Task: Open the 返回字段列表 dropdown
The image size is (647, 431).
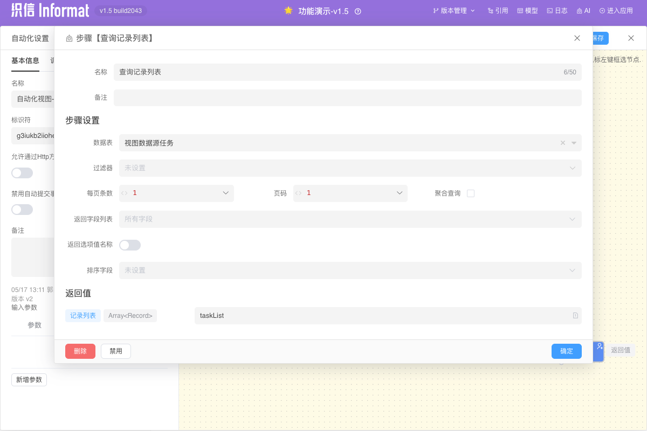Action: coord(347,219)
